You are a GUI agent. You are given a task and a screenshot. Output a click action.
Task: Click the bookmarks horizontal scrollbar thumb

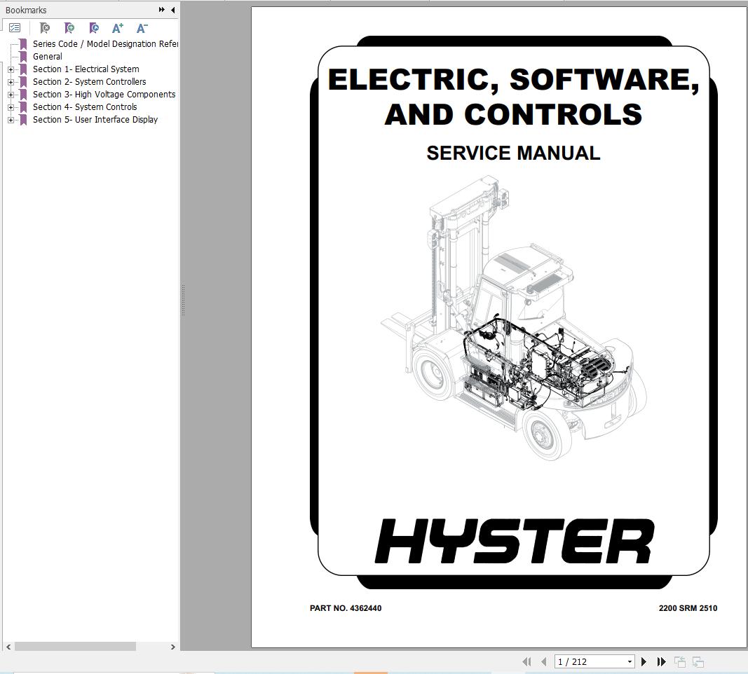point(76,647)
